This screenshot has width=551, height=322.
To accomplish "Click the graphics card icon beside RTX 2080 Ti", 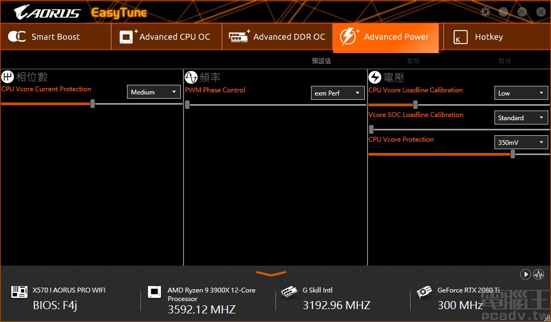I will (425, 292).
